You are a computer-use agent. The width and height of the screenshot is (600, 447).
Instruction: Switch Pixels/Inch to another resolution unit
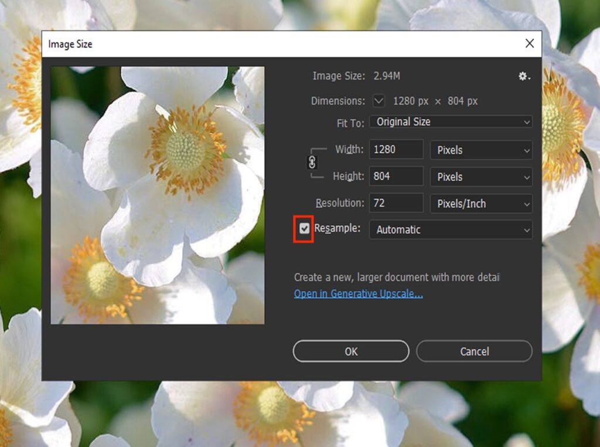point(480,204)
